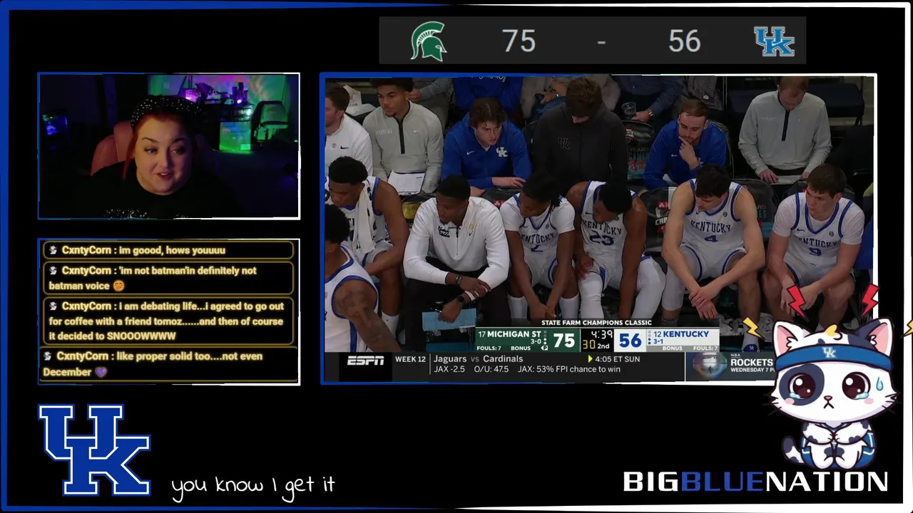Click the crying cat mascot
Viewport: 913px width, 513px height.
click(x=832, y=394)
